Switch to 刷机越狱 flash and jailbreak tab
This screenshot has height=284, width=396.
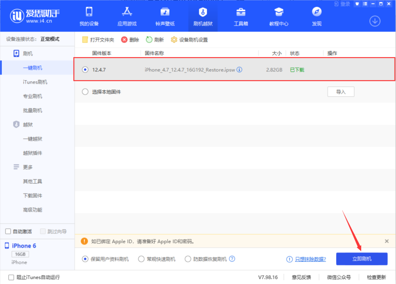tap(203, 16)
